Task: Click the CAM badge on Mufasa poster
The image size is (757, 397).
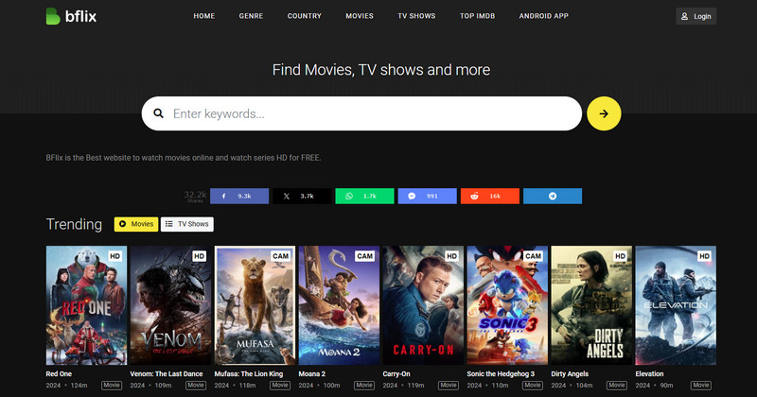Action: (x=280, y=256)
